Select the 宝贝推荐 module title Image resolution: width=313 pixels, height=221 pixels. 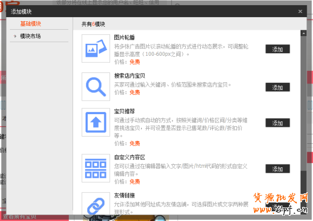[125, 111]
